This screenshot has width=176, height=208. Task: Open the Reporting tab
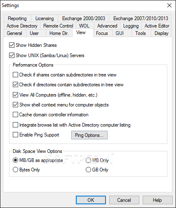17,18
